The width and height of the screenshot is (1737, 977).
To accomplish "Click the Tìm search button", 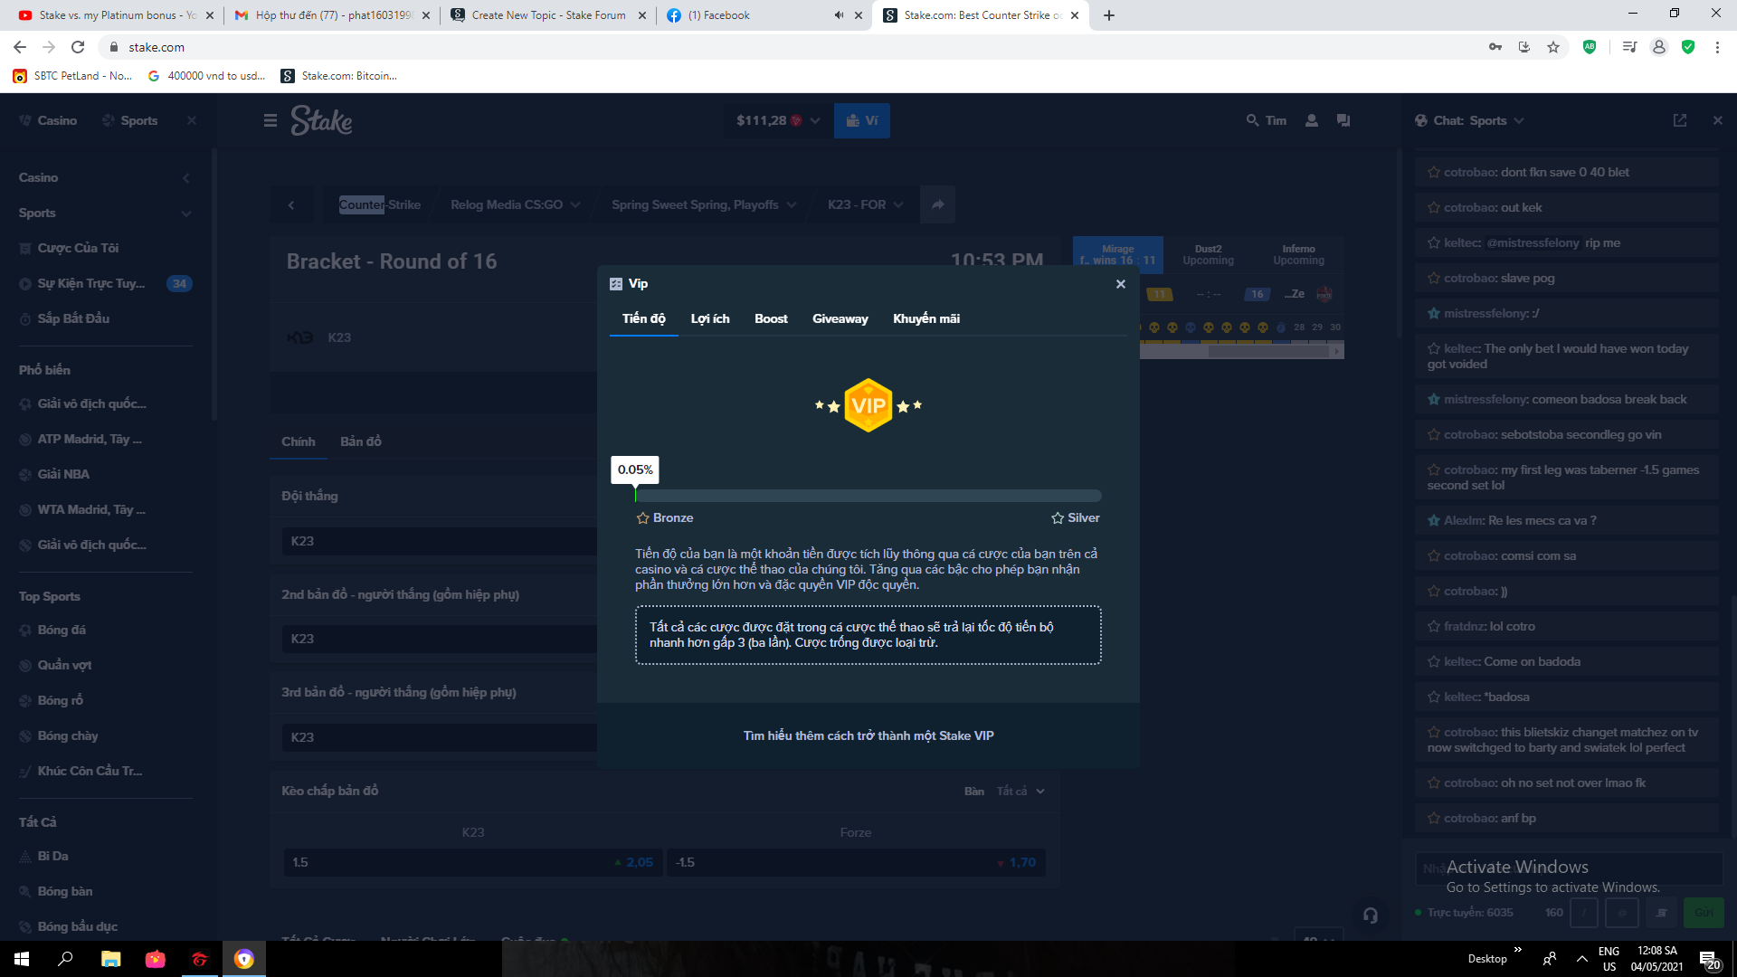I will click(x=1266, y=120).
